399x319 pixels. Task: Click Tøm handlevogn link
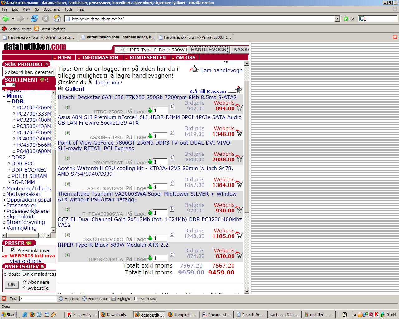(221, 70)
